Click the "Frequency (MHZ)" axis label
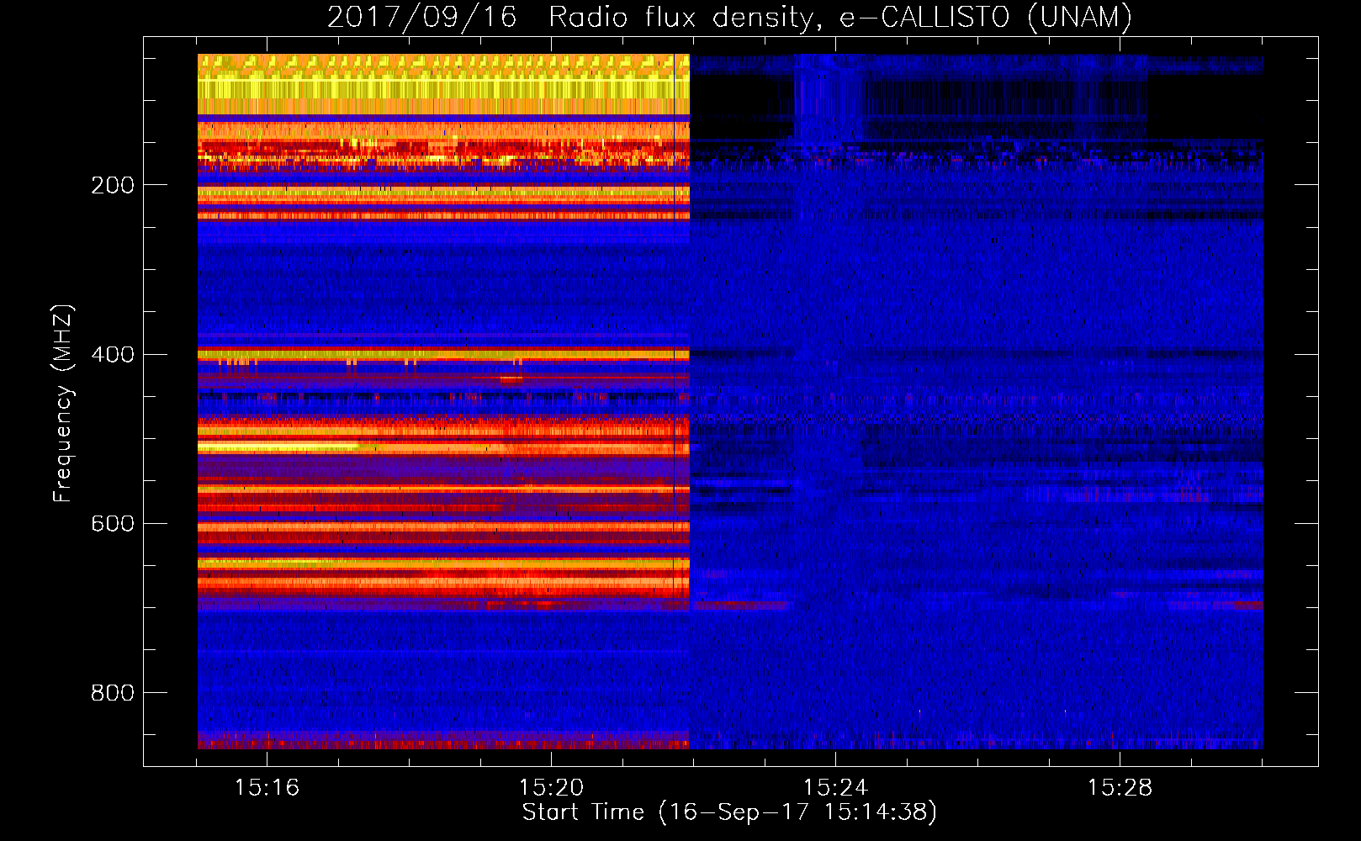 pyautogui.click(x=63, y=403)
